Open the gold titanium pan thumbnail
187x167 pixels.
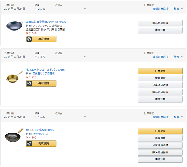[x=14, y=77]
